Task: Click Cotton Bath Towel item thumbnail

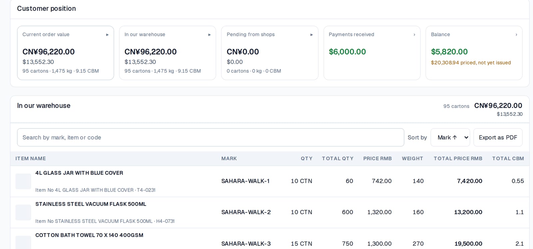Action: click(23, 242)
